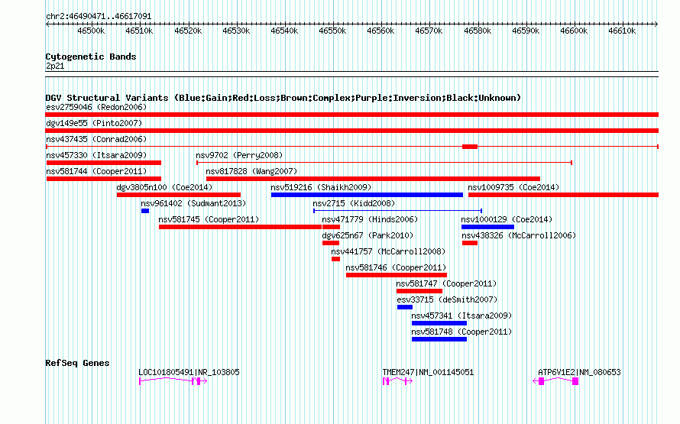680x424 pixels.
Task: Open the esv33715 (deSmith2007) label
Action: [x=447, y=299]
